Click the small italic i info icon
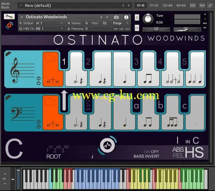215x191 pixels. tap(92, 157)
